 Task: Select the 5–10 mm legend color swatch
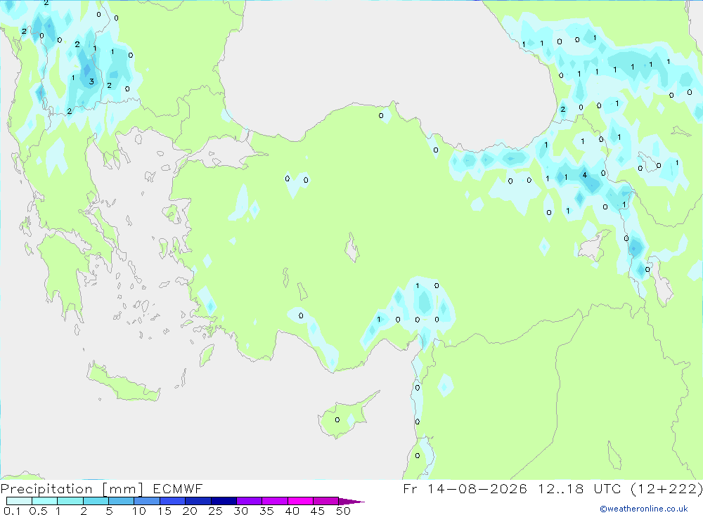(x=122, y=501)
